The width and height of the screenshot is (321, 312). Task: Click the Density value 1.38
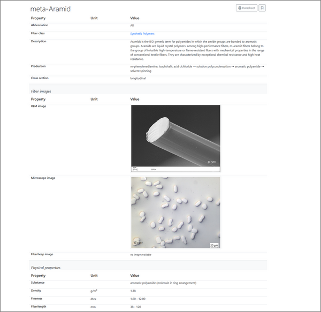[x=133, y=291]
